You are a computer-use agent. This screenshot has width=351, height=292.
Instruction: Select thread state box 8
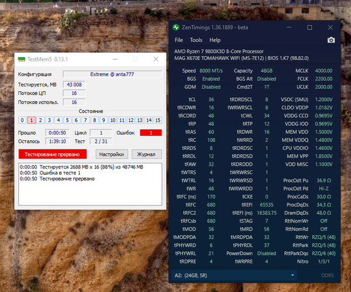[x=94, y=120]
